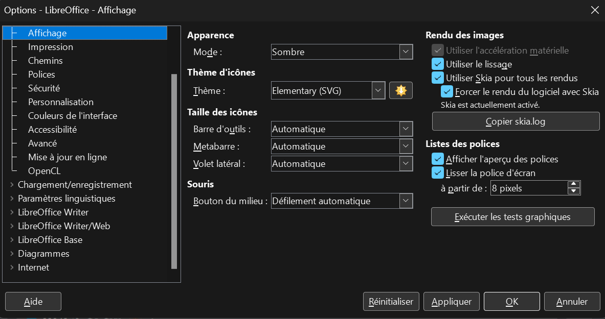This screenshot has height=319, width=605.
Task: Run 'Exécuter les tests graphiques'
Action: (x=512, y=216)
